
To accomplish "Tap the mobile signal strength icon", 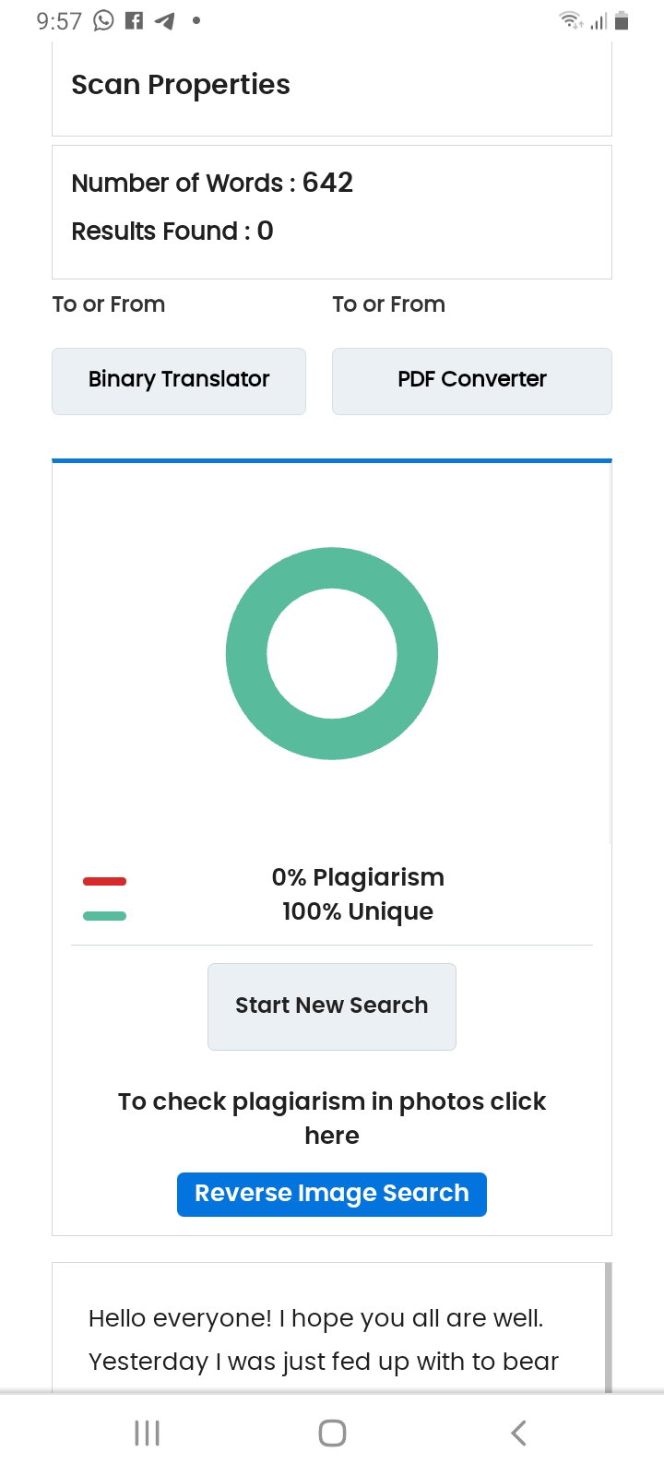I will (x=599, y=20).
